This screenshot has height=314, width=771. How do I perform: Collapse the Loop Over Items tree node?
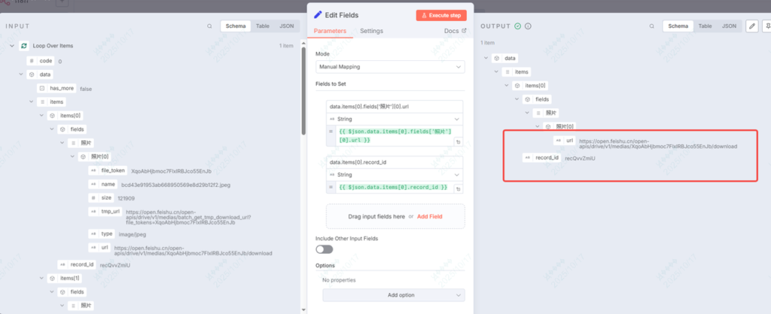pos(12,46)
